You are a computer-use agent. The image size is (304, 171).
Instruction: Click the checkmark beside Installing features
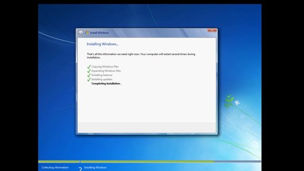89,75
